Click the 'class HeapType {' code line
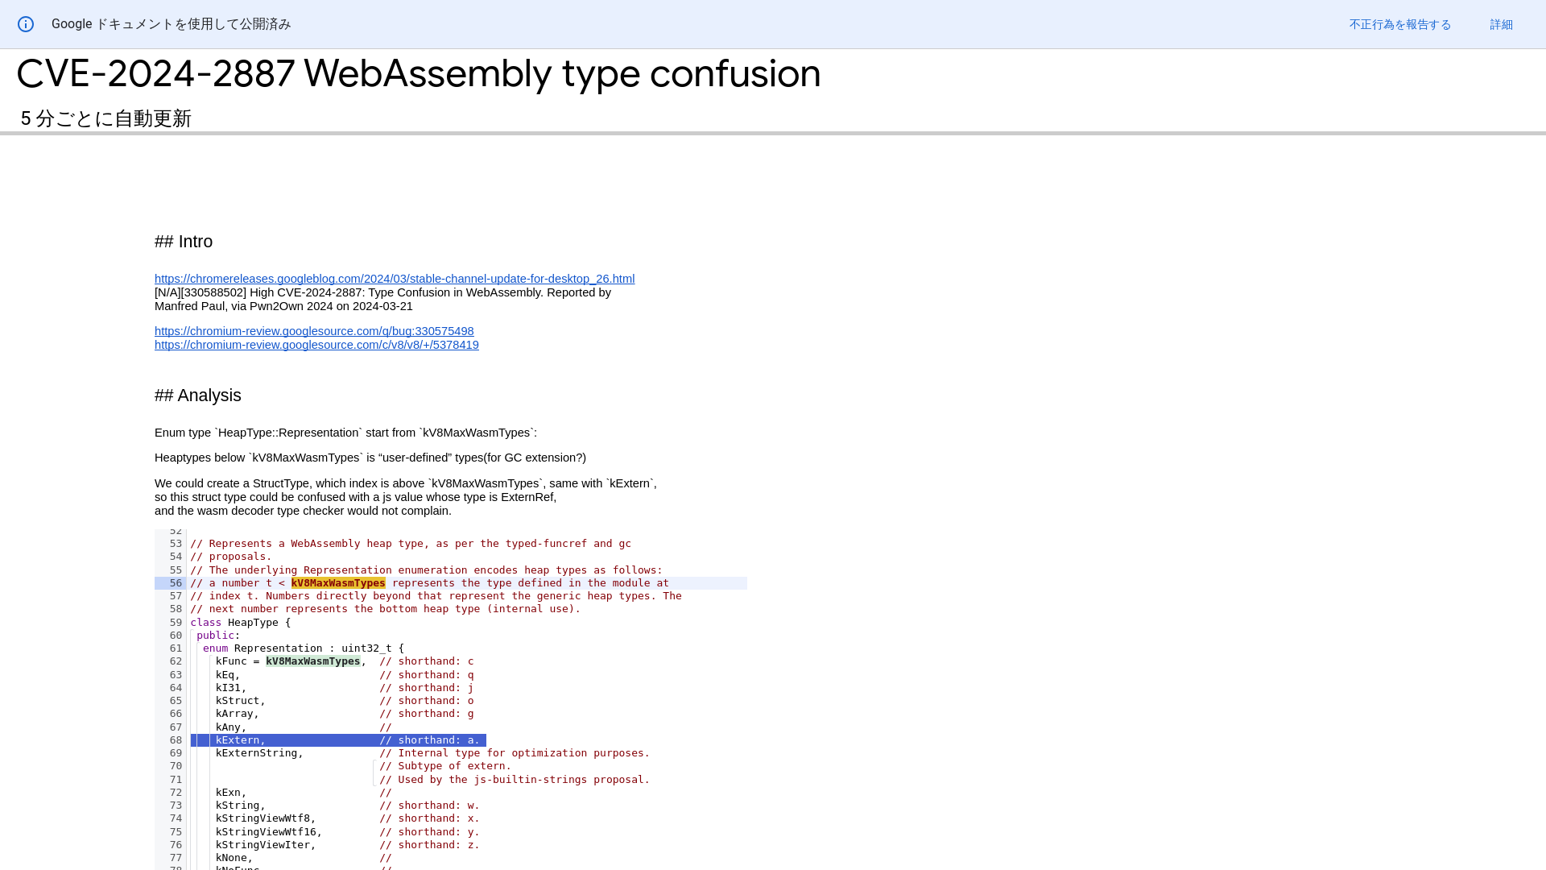Viewport: 1546px width, 870px height. [x=241, y=623]
